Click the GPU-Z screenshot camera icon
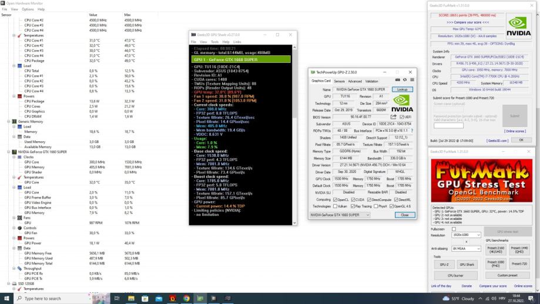The height and width of the screenshot is (304, 540). (x=397, y=80)
